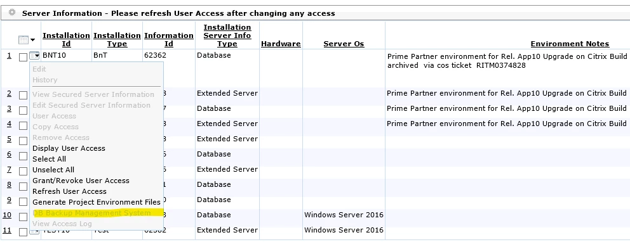The height and width of the screenshot is (242, 630).
Task: Choose Grant/Revoke User Access
Action: pos(81,181)
